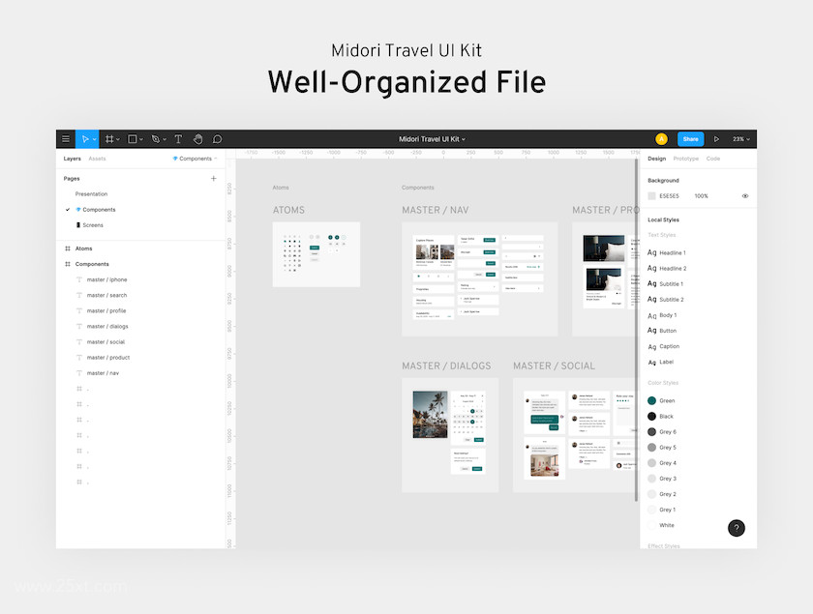Select the Hand tool

click(197, 139)
